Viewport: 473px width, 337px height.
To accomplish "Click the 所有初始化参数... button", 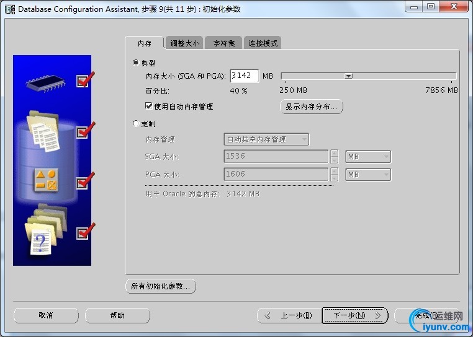I will pos(161,286).
